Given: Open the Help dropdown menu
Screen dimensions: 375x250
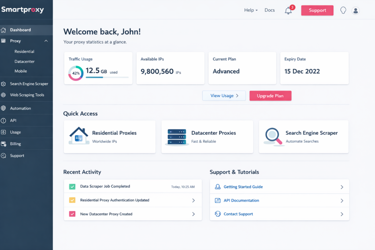Looking at the screenshot, I should pos(251,10).
